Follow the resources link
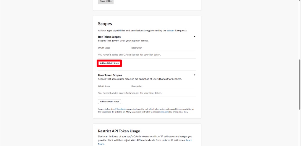 [x=164, y=112]
